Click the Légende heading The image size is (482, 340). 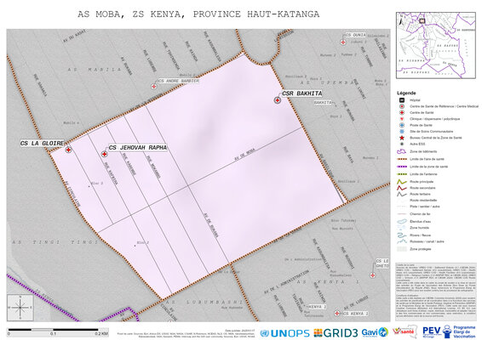point(406,93)
